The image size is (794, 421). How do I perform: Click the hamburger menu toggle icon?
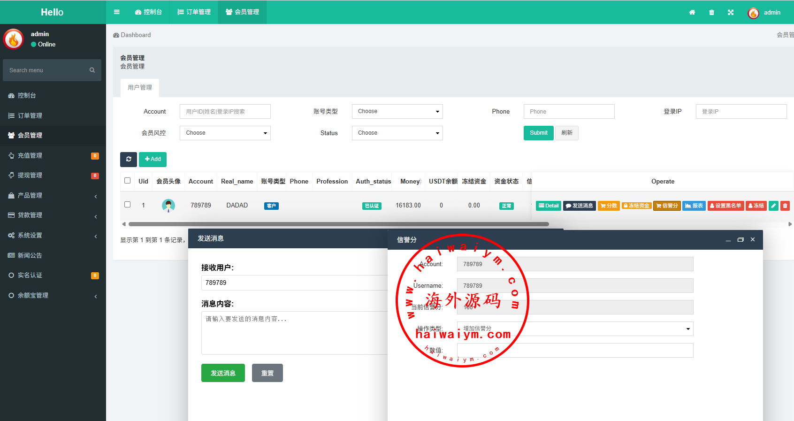[117, 12]
